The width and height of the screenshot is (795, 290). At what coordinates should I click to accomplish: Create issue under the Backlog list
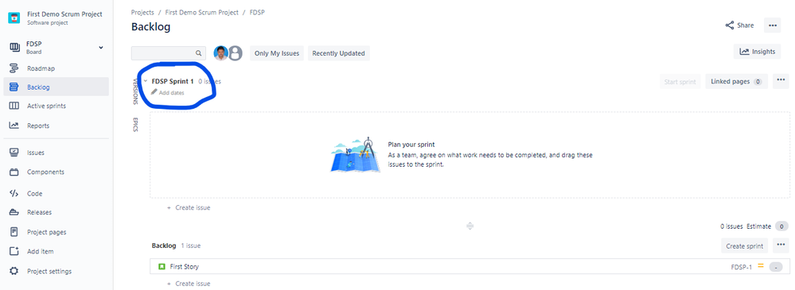click(x=189, y=284)
